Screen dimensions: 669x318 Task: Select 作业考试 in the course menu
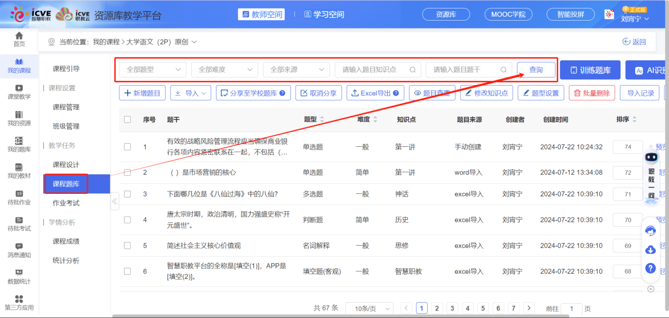coord(66,203)
